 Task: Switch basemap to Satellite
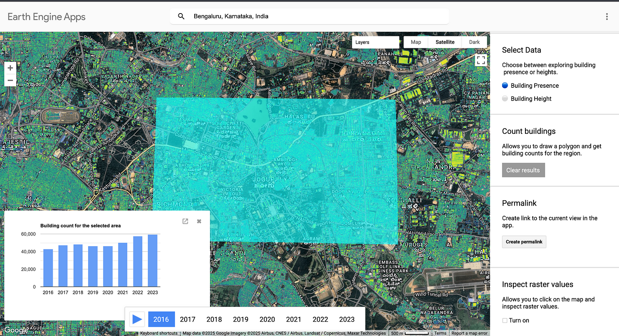[x=445, y=42]
